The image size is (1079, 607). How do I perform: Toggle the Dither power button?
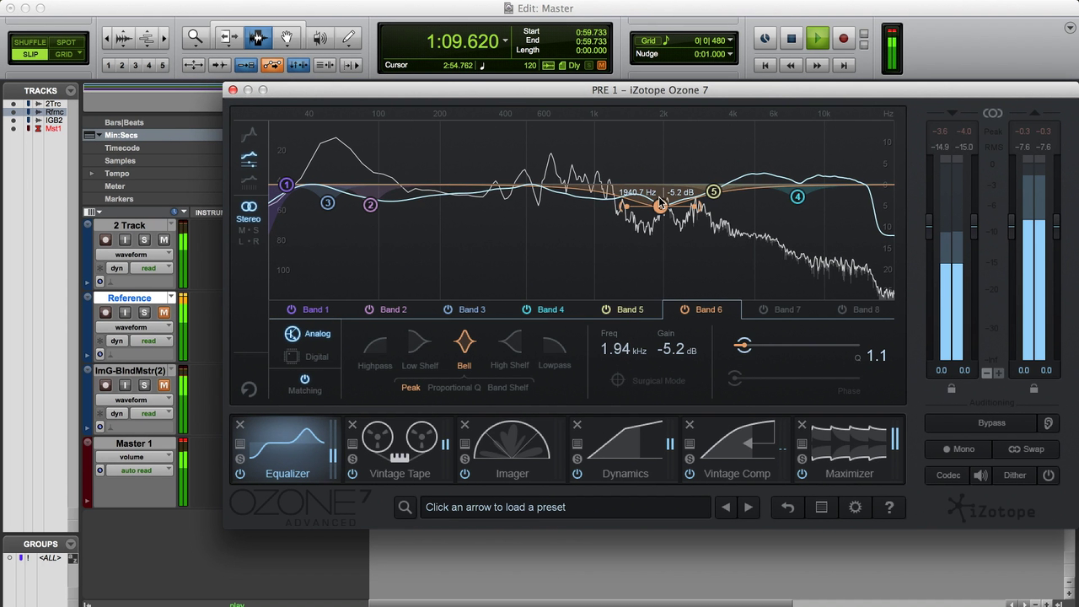click(x=1048, y=475)
